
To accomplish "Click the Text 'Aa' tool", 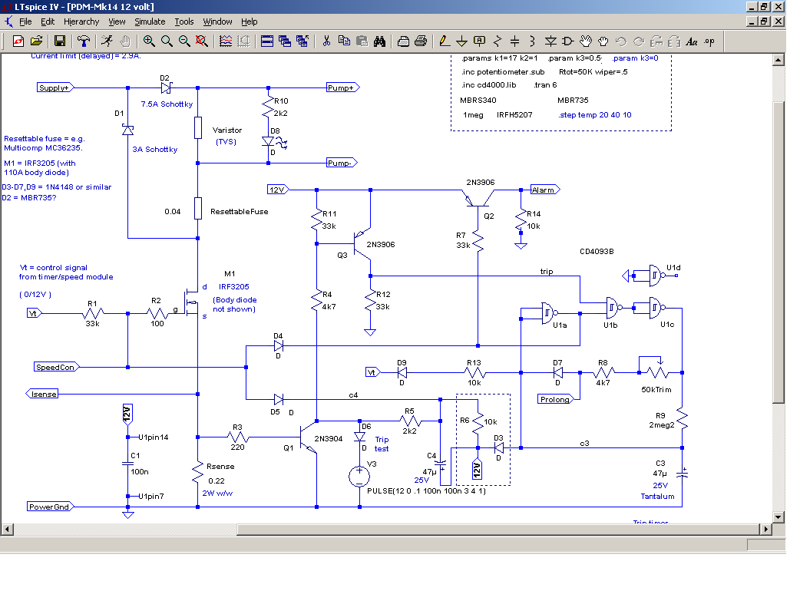I will (692, 41).
